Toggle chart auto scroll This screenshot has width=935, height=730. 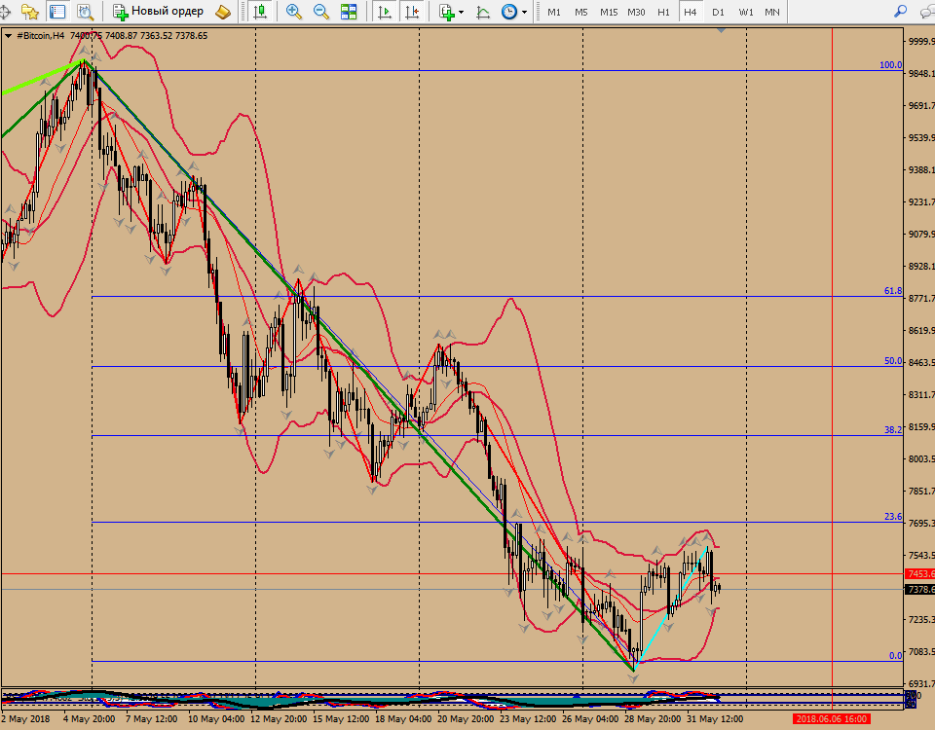coord(385,12)
